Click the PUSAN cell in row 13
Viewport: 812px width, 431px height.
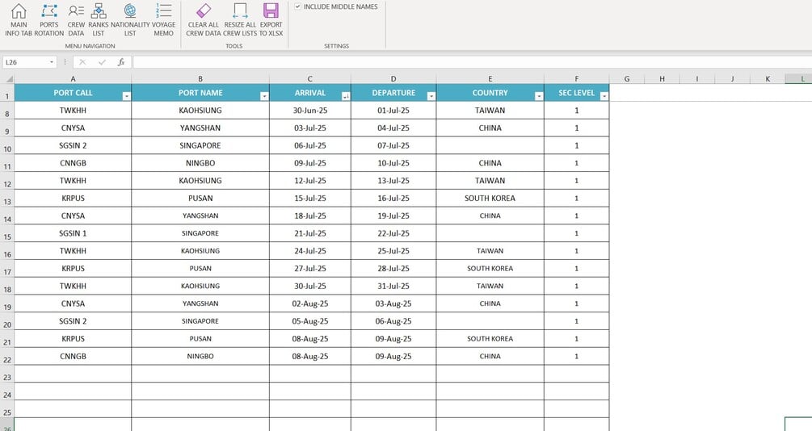click(200, 199)
